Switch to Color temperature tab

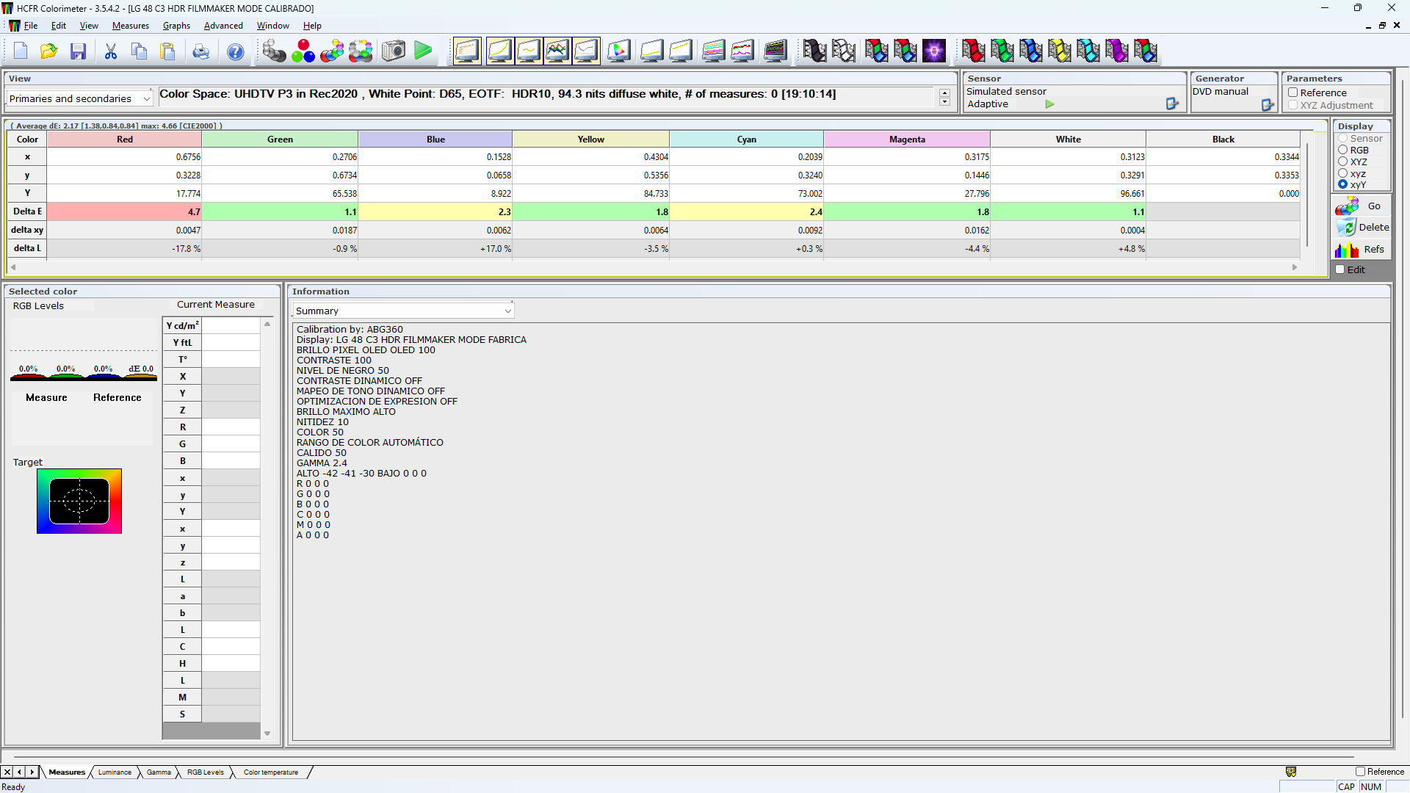[271, 772]
